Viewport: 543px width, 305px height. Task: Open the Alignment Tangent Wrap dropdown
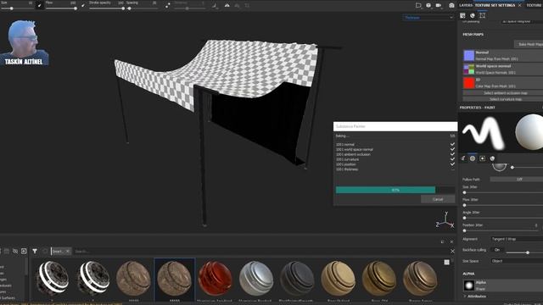pyautogui.click(x=517, y=239)
